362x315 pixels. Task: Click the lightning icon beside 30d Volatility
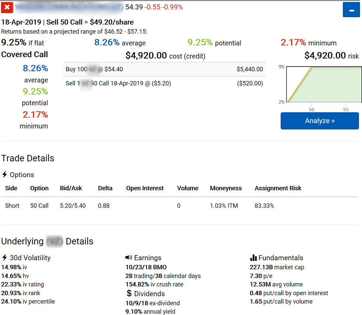click(x=5, y=258)
